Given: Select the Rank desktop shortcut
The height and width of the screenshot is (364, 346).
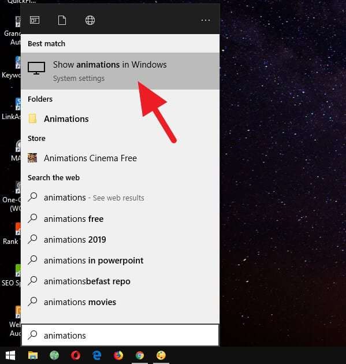Looking at the screenshot, I should (x=12, y=234).
